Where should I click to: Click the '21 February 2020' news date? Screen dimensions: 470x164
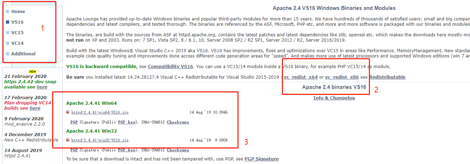click(x=25, y=77)
